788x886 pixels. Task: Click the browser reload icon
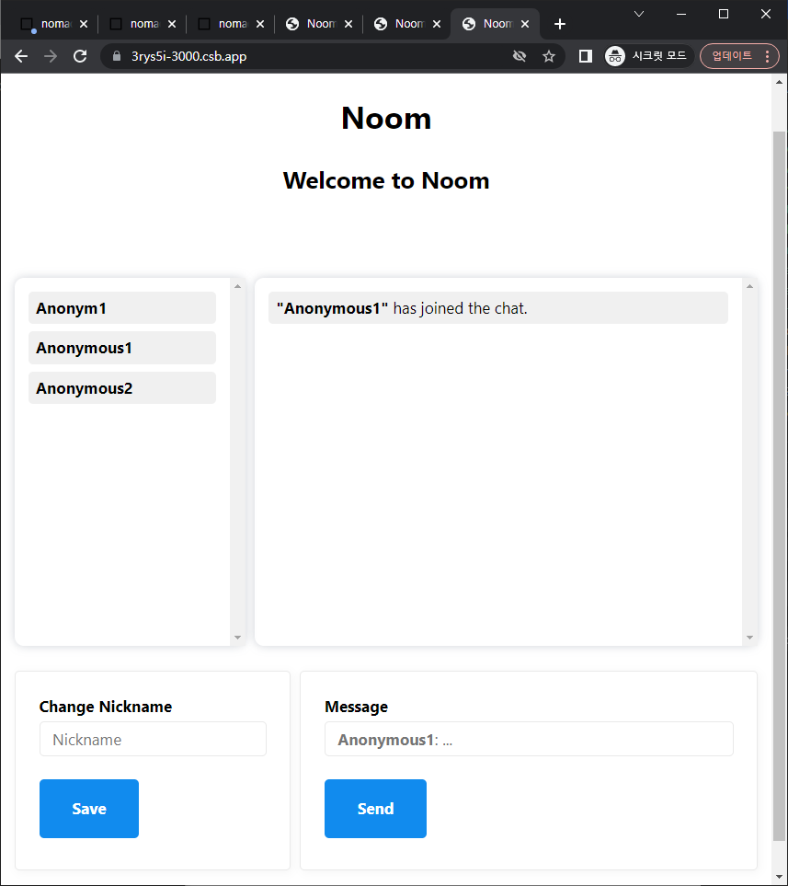coord(80,56)
